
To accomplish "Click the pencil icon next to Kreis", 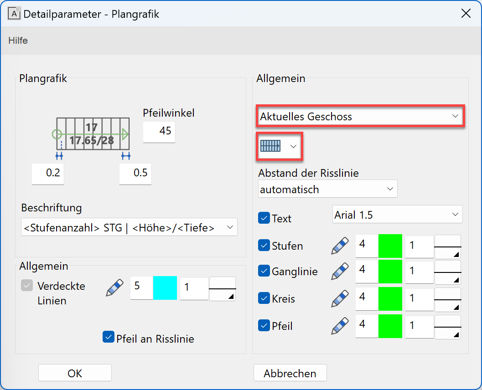I will coord(340,298).
